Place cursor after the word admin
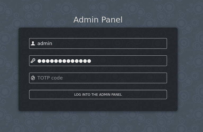Screen dimensions: 203x132 pos(52,43)
